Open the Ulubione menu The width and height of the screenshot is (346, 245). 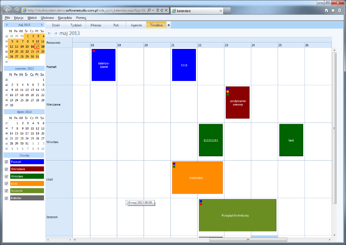click(48, 18)
